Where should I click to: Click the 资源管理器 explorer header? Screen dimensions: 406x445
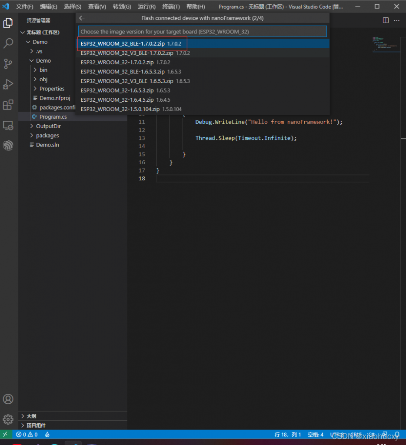click(38, 20)
